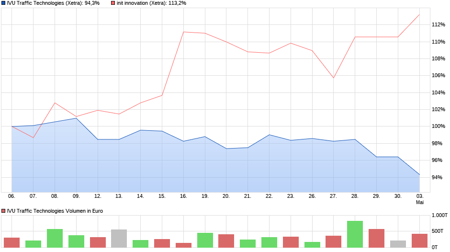Screen dimensions: 450x252
Task: Select the grey volume bar for 13.
Action: [x=119, y=239]
